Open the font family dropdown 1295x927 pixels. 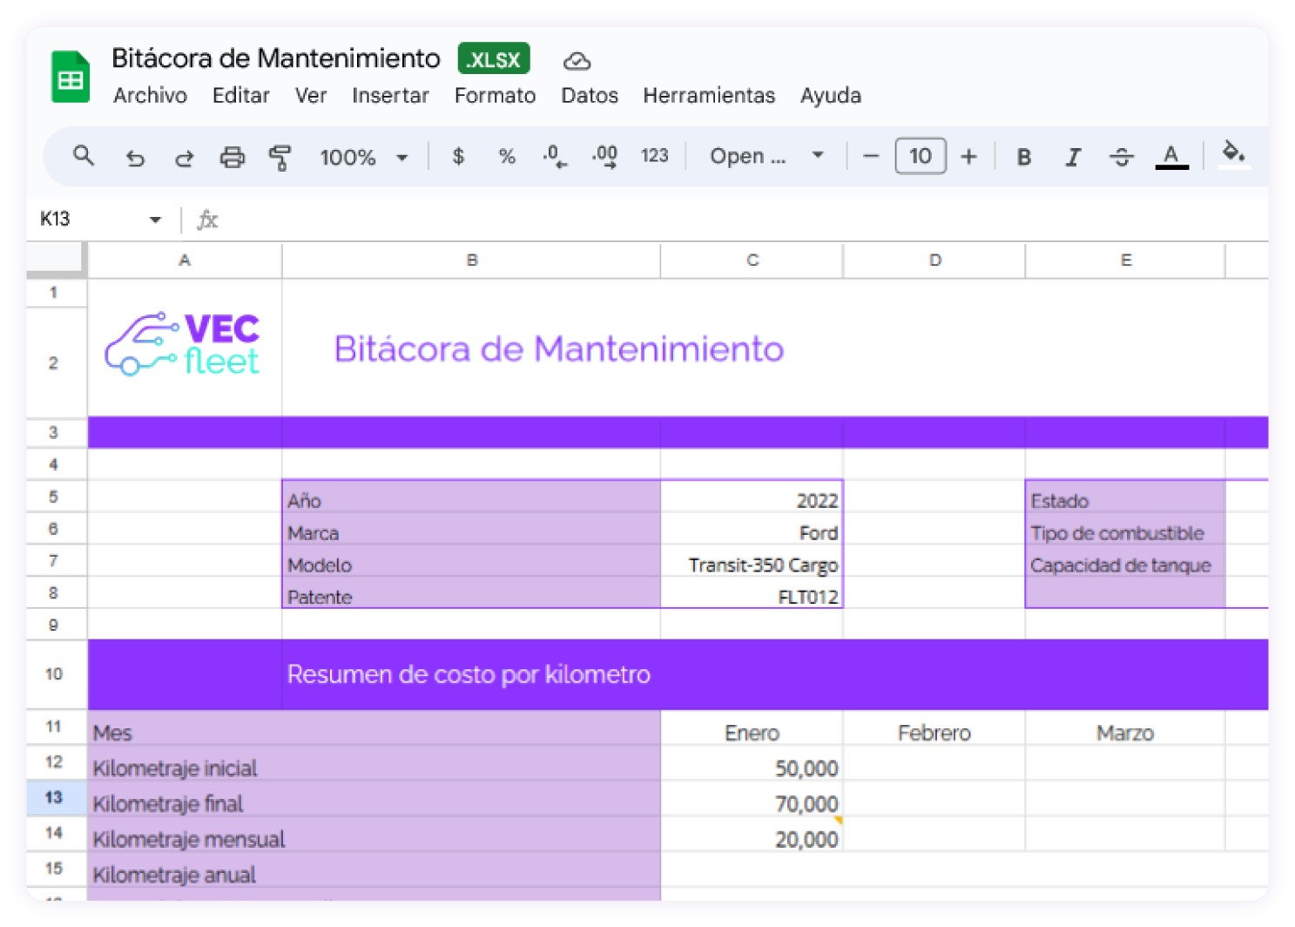[766, 157]
